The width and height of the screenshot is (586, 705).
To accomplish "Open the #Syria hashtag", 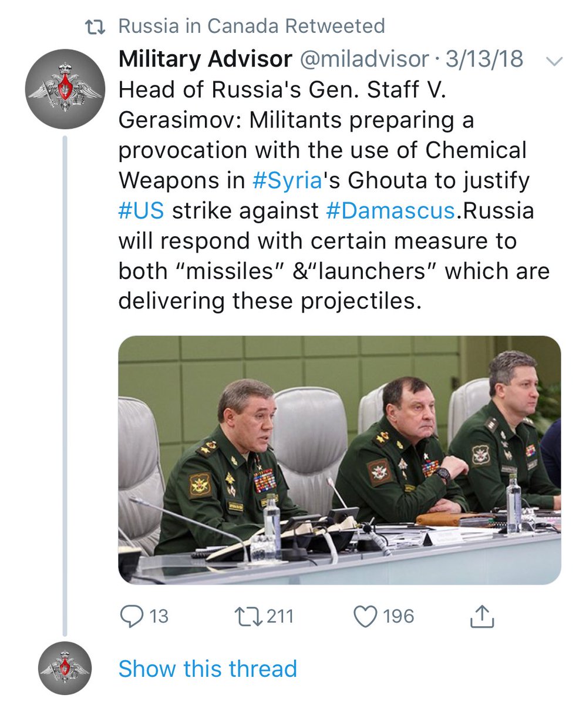I will [x=287, y=180].
